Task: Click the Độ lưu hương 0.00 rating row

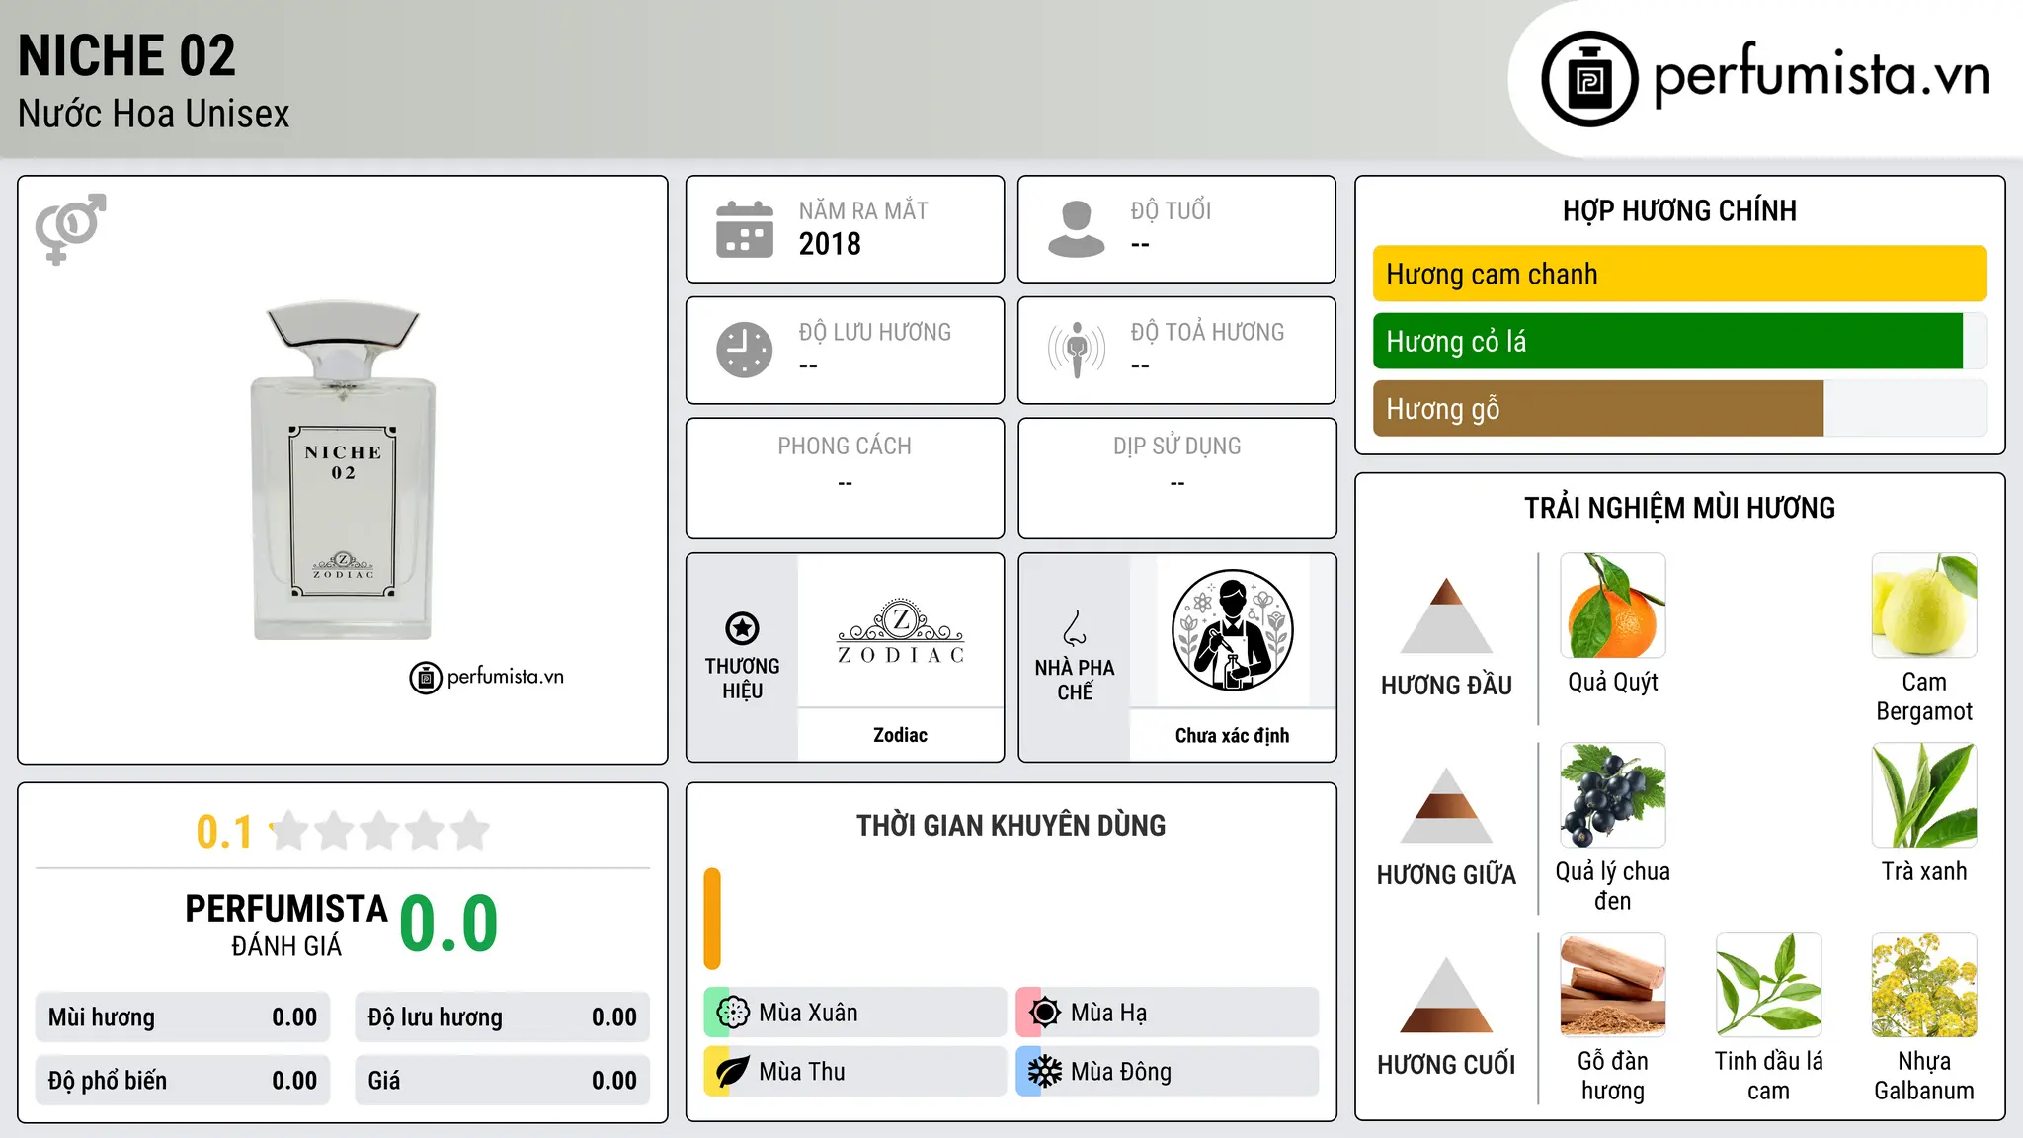Action: pos(502,1017)
